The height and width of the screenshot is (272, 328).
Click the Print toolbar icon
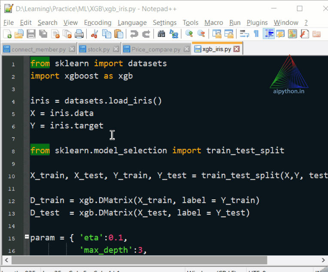pyautogui.click(x=79, y=34)
